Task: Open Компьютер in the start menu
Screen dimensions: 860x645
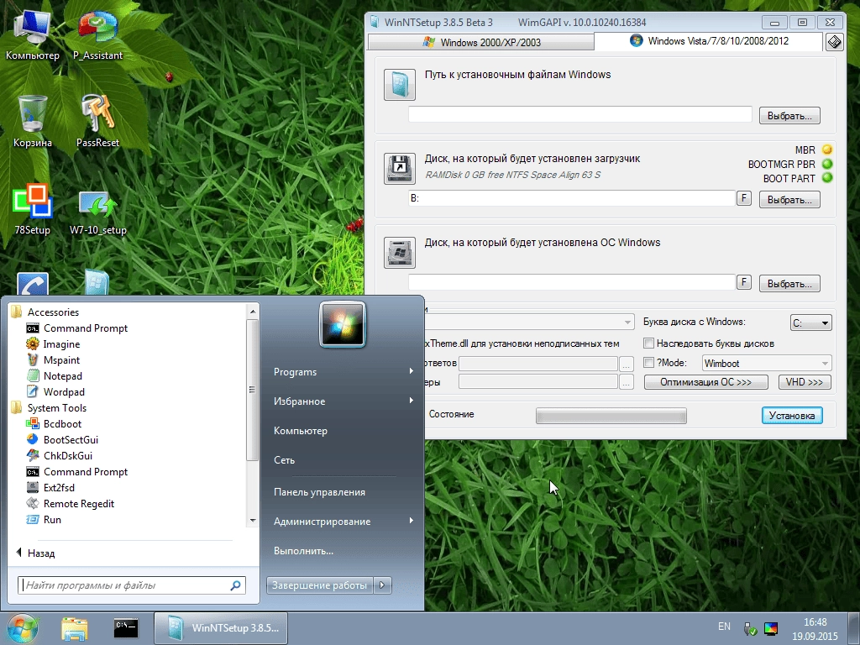Action: point(301,431)
